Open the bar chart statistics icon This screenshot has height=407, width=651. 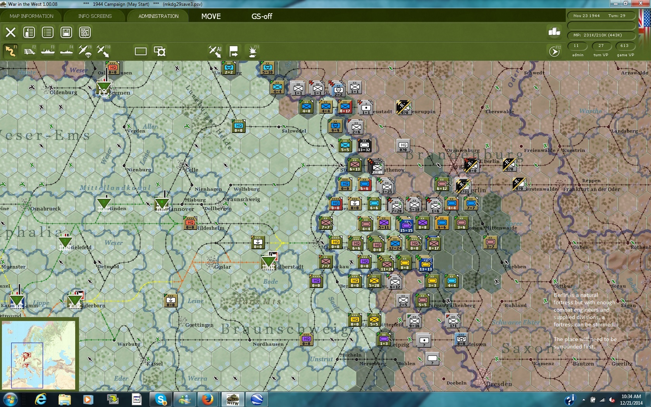(x=554, y=32)
